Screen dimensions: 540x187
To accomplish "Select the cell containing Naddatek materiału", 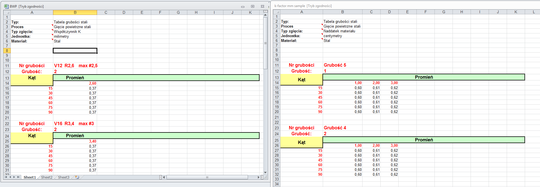I will pos(342,31).
